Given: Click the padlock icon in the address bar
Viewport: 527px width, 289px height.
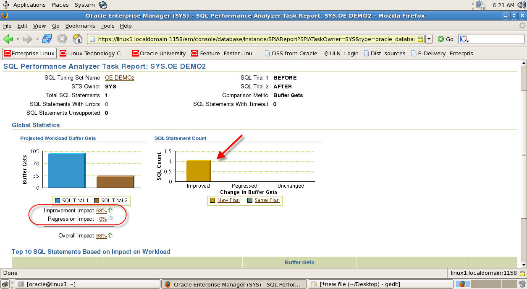Looking at the screenshot, I should click(420, 38).
